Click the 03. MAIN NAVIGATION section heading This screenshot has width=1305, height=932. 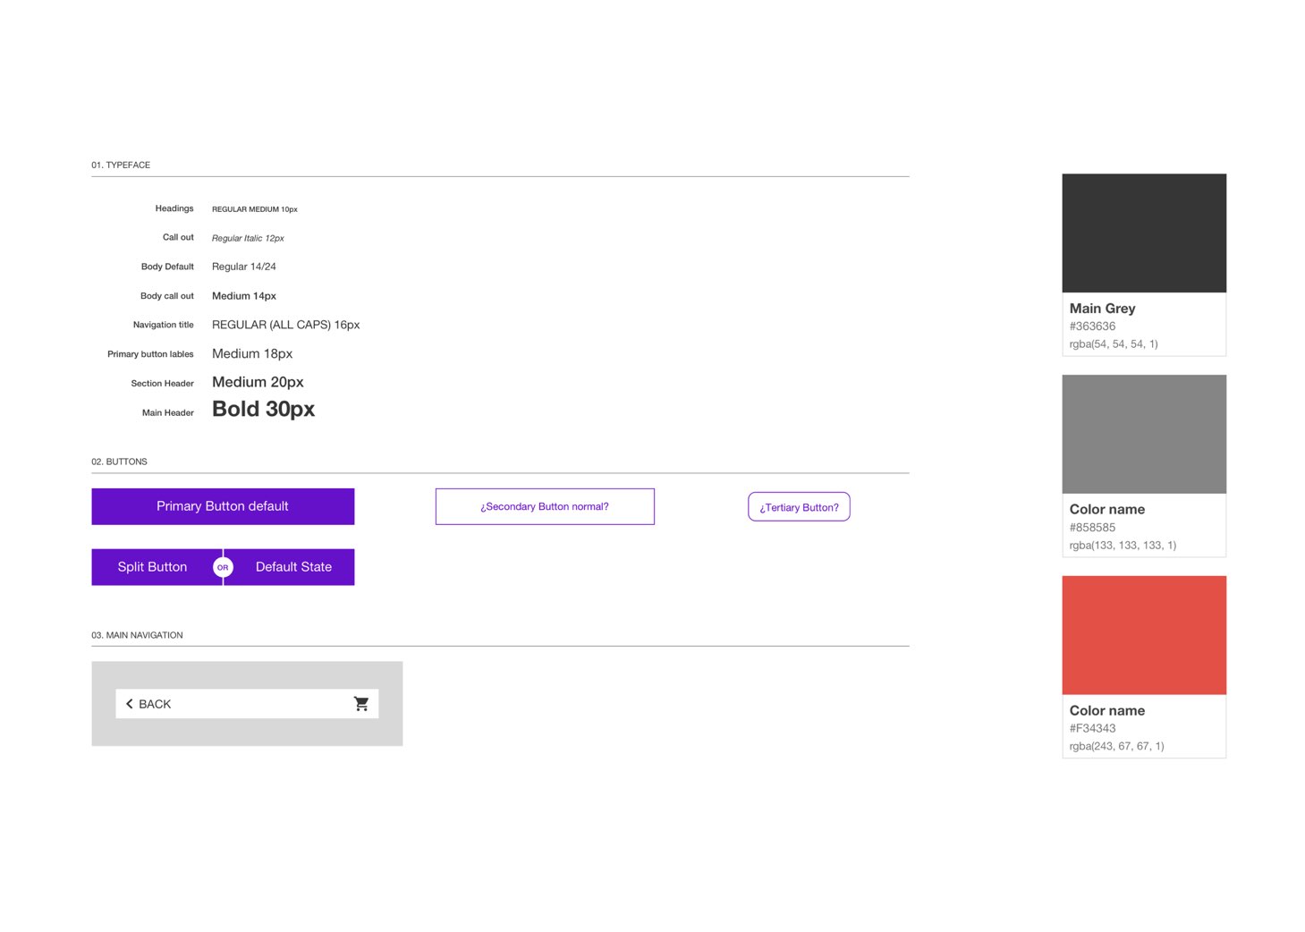[x=137, y=635]
